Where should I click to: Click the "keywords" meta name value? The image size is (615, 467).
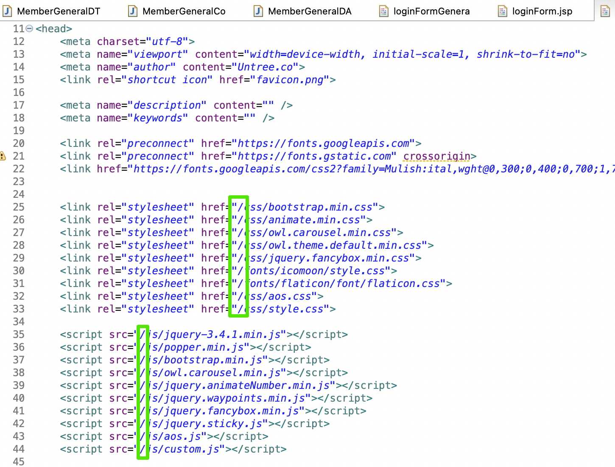click(158, 118)
